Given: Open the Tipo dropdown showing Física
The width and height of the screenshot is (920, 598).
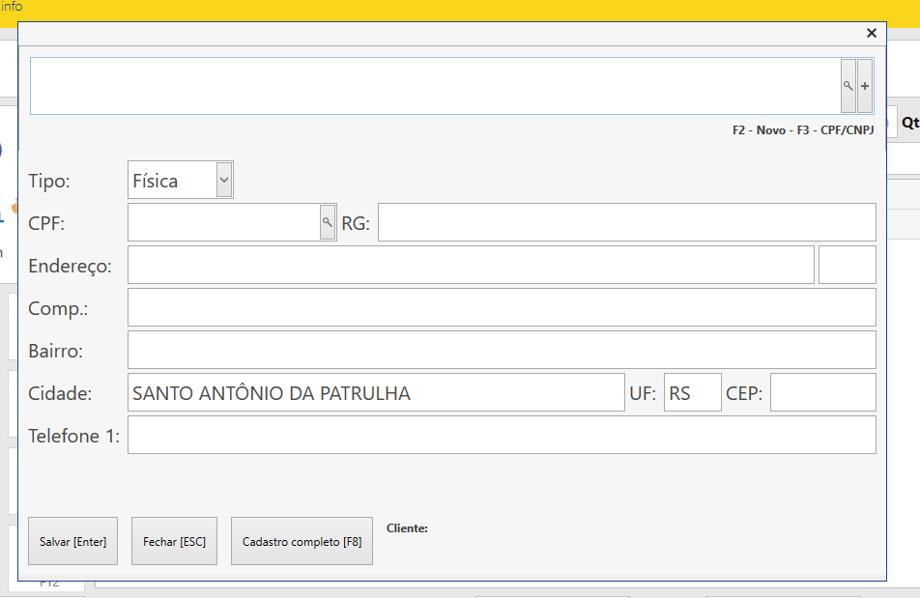Looking at the screenshot, I should (x=181, y=180).
